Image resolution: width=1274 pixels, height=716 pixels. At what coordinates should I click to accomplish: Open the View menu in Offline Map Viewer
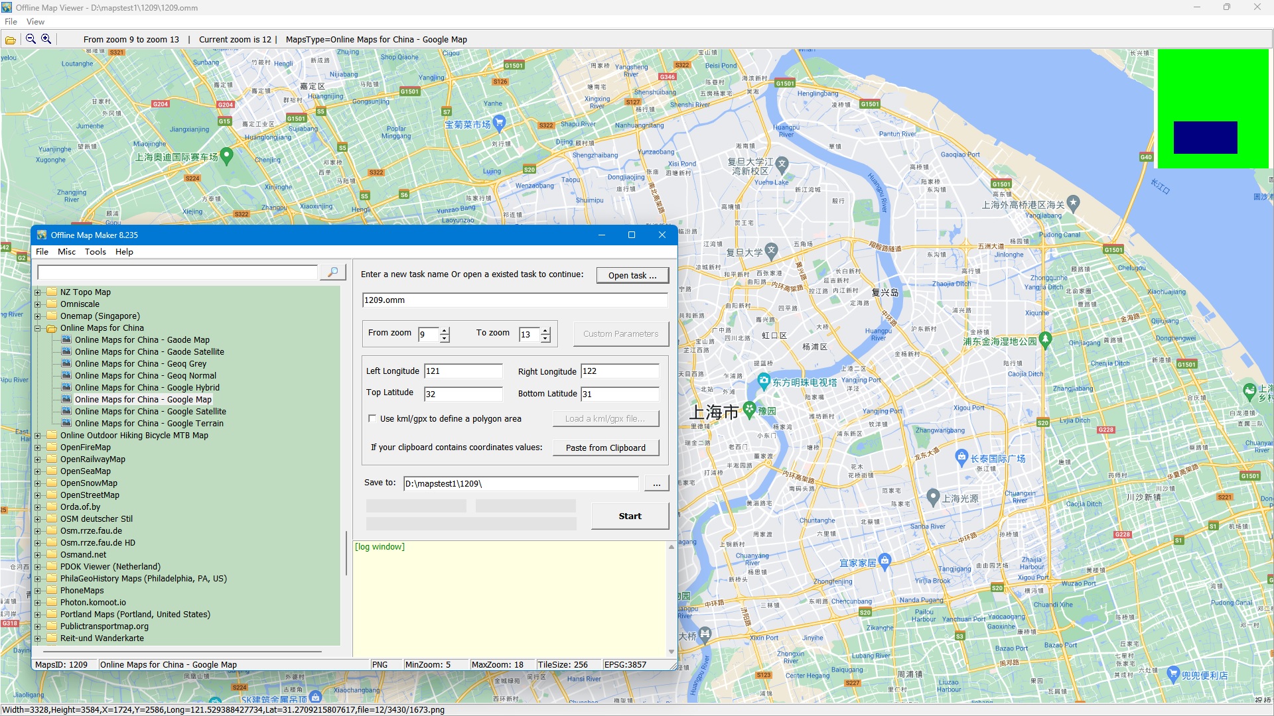(x=35, y=21)
